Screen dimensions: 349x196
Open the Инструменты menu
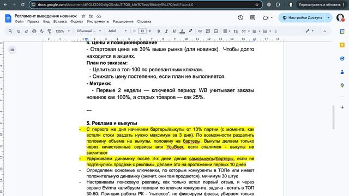click(x=98, y=22)
